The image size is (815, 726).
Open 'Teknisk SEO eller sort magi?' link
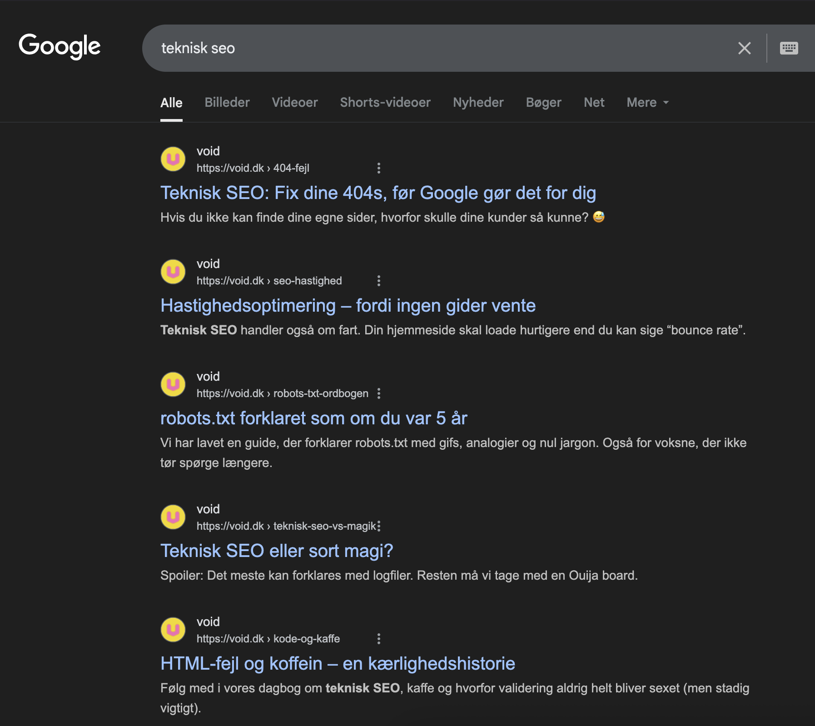[277, 551]
